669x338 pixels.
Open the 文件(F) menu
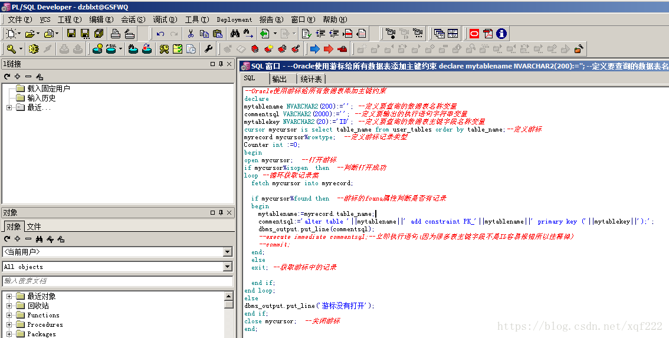coord(19,19)
